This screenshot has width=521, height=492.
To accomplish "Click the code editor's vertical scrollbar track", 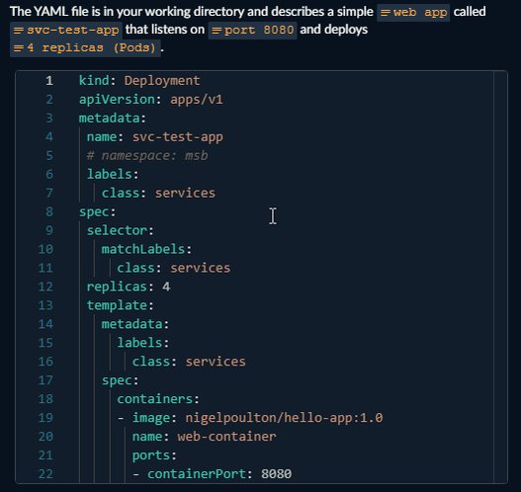I will tap(500, 277).
